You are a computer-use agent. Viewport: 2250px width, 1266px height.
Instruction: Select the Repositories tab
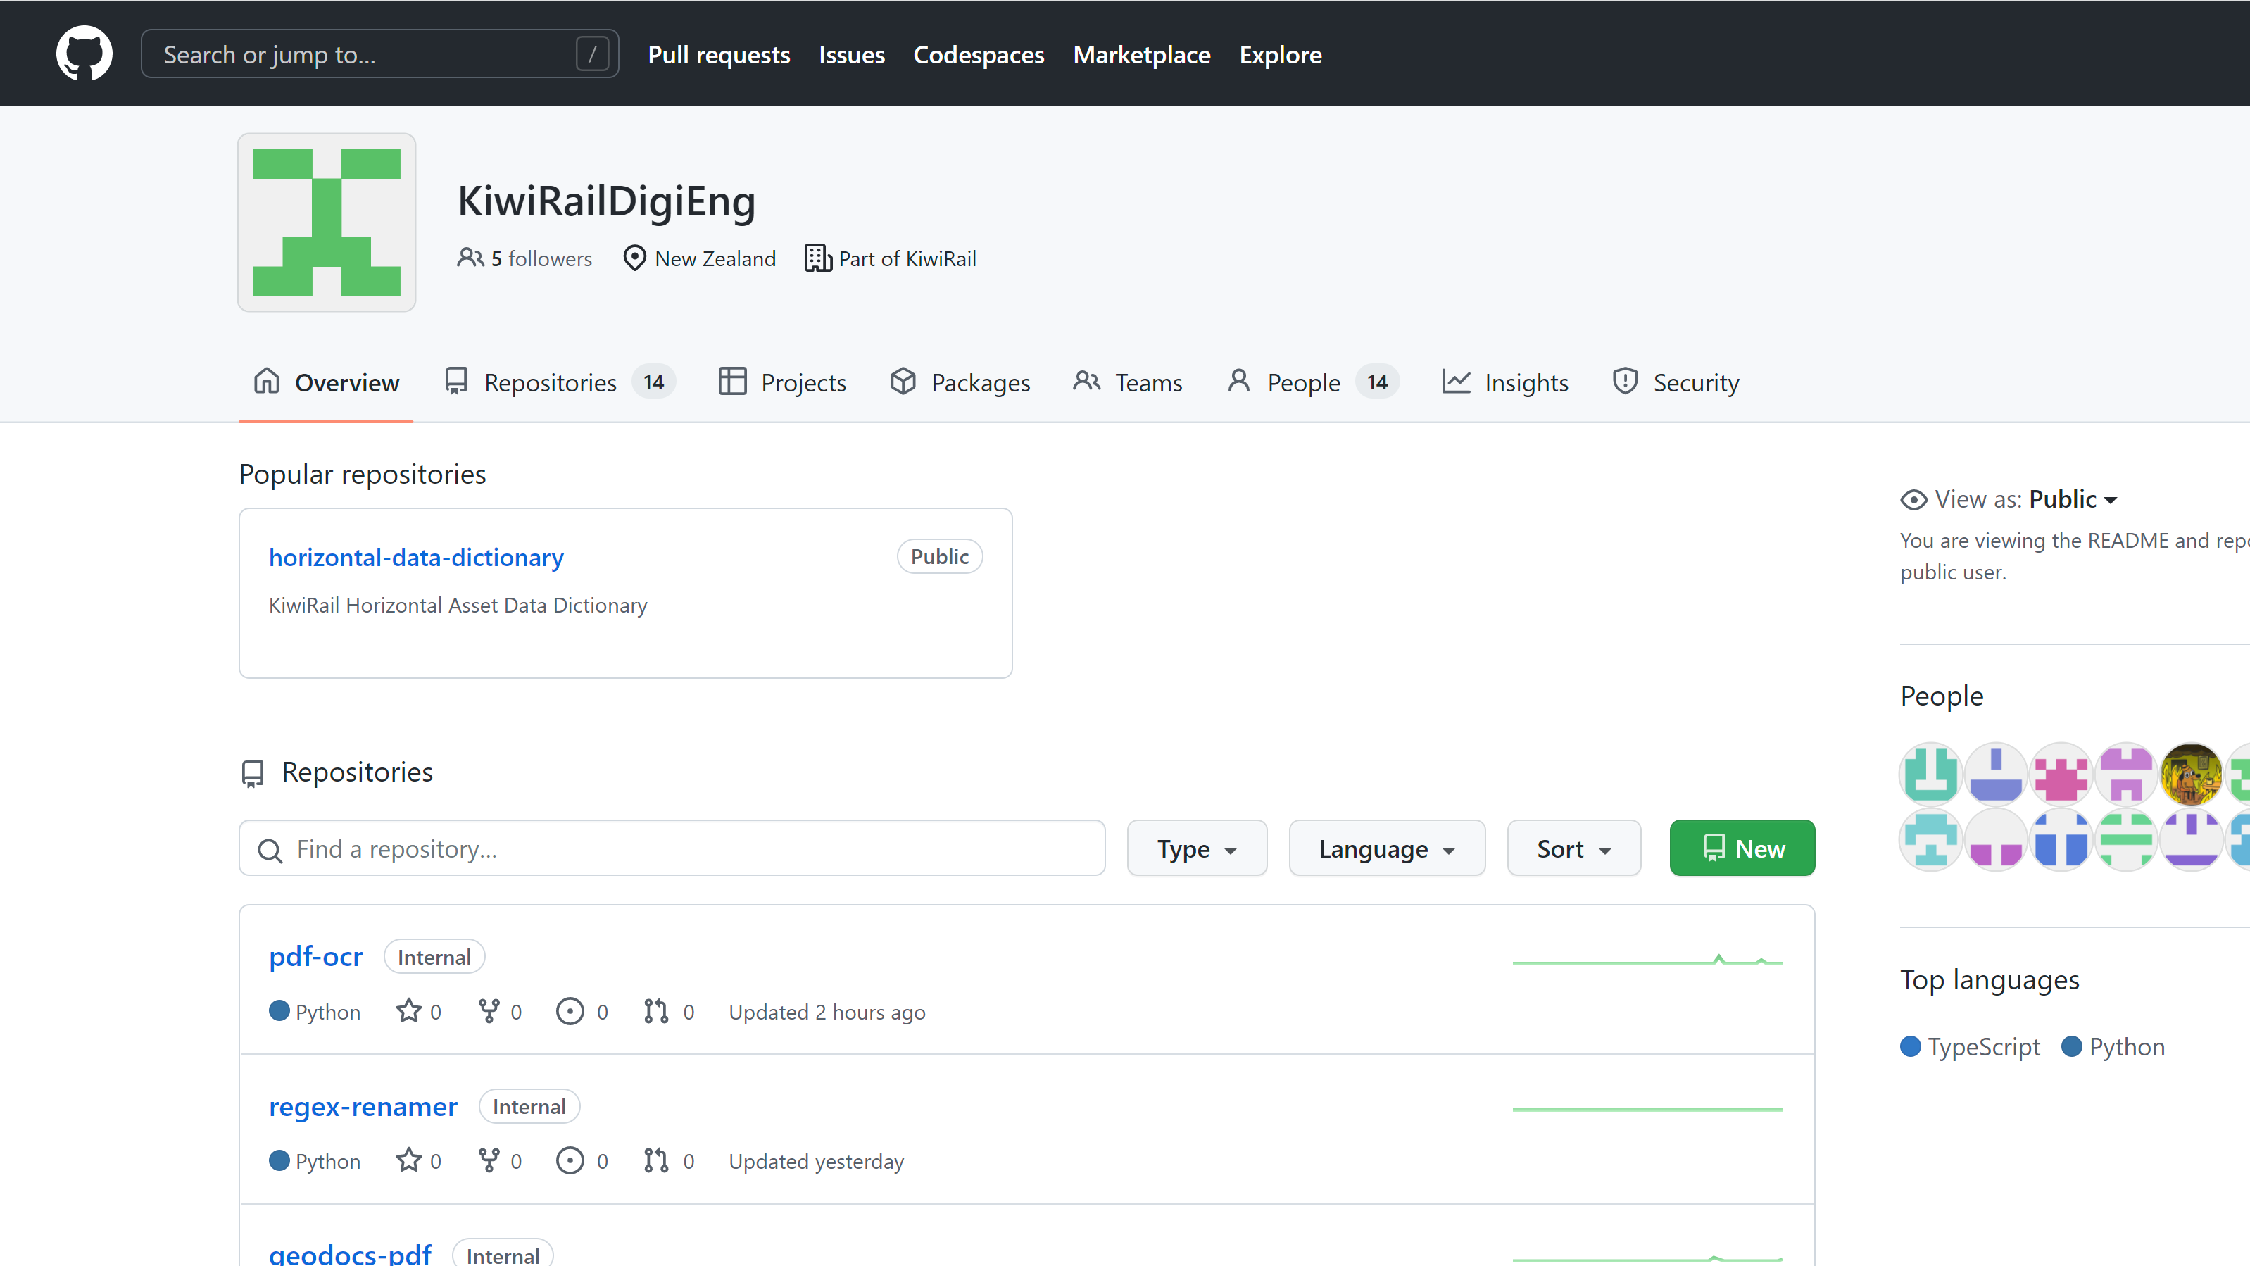[552, 382]
